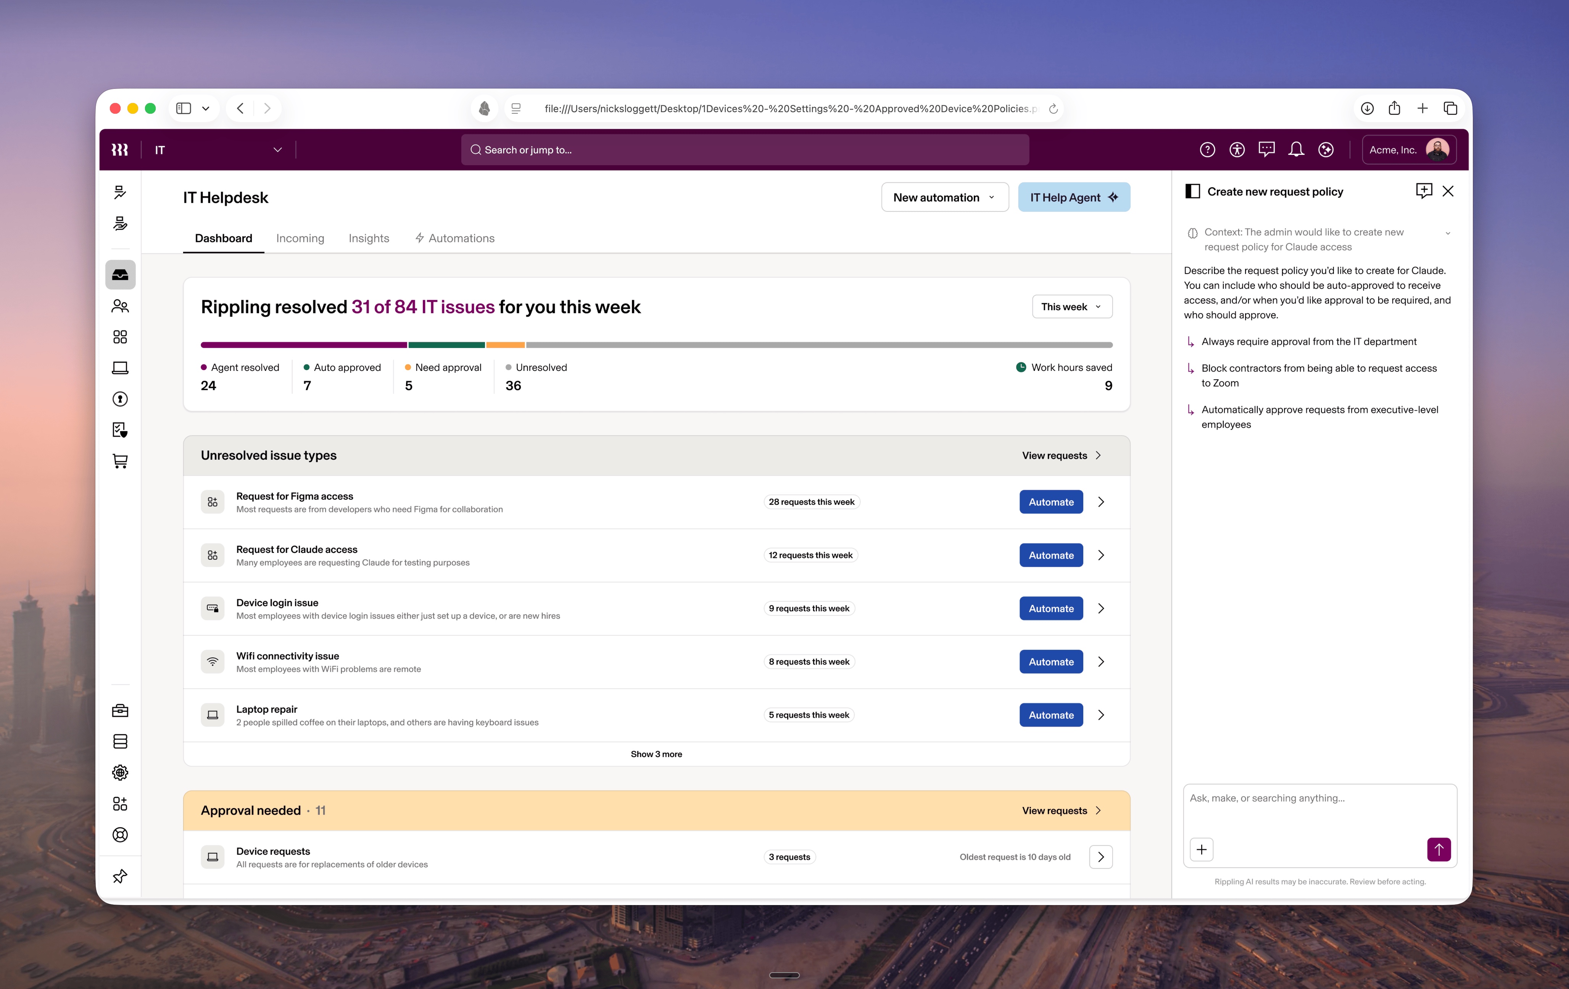Open the database stack sidebar icon

click(x=120, y=741)
